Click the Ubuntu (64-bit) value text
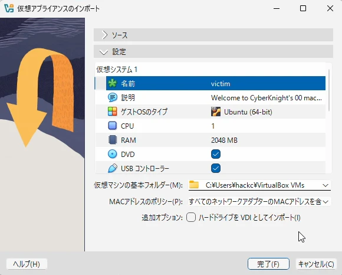Viewport: 342px width, 275px height. pyautogui.click(x=248, y=112)
